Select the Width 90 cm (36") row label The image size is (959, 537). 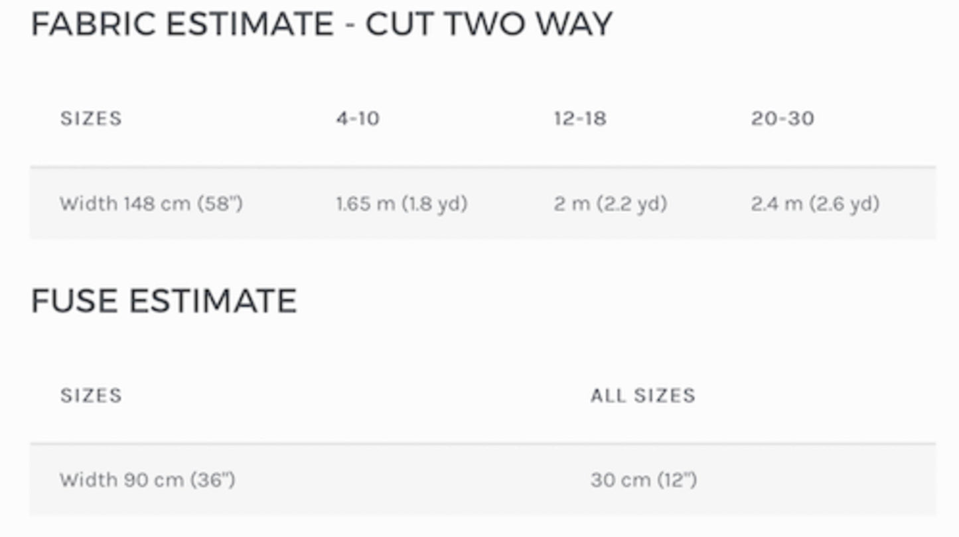(x=147, y=479)
